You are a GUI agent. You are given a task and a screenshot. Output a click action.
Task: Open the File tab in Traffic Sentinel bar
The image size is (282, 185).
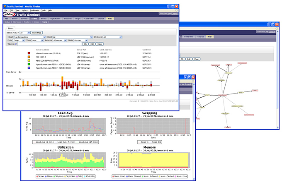[x=7, y=19]
